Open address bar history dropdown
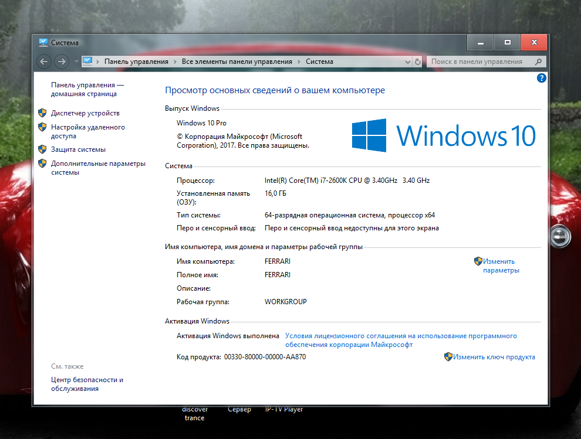Viewport: 581px width, 439px height. (x=408, y=62)
